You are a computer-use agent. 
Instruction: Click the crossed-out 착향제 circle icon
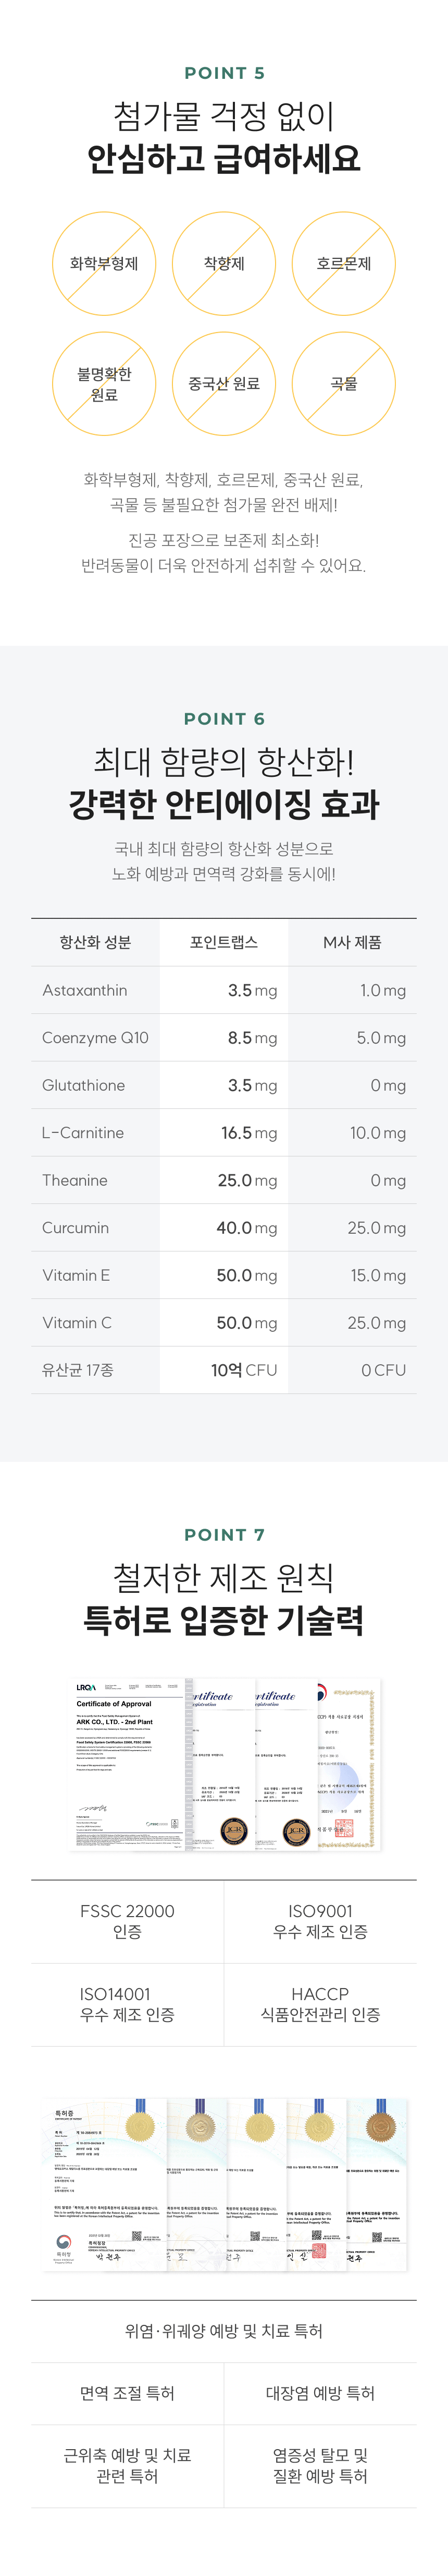(x=223, y=264)
